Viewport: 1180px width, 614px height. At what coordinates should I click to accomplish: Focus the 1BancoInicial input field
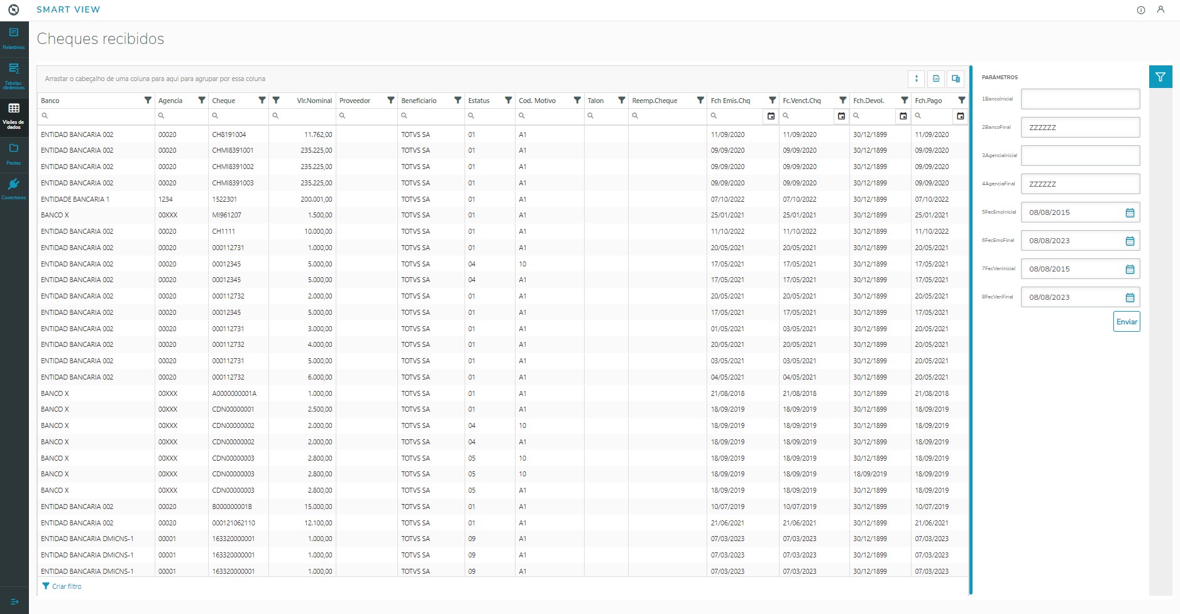(1080, 99)
